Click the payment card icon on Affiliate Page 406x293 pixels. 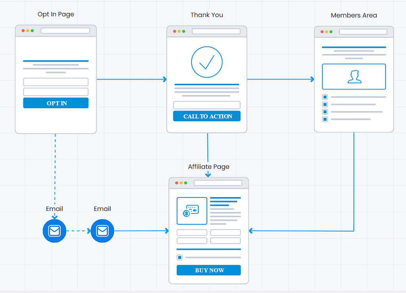click(x=191, y=211)
